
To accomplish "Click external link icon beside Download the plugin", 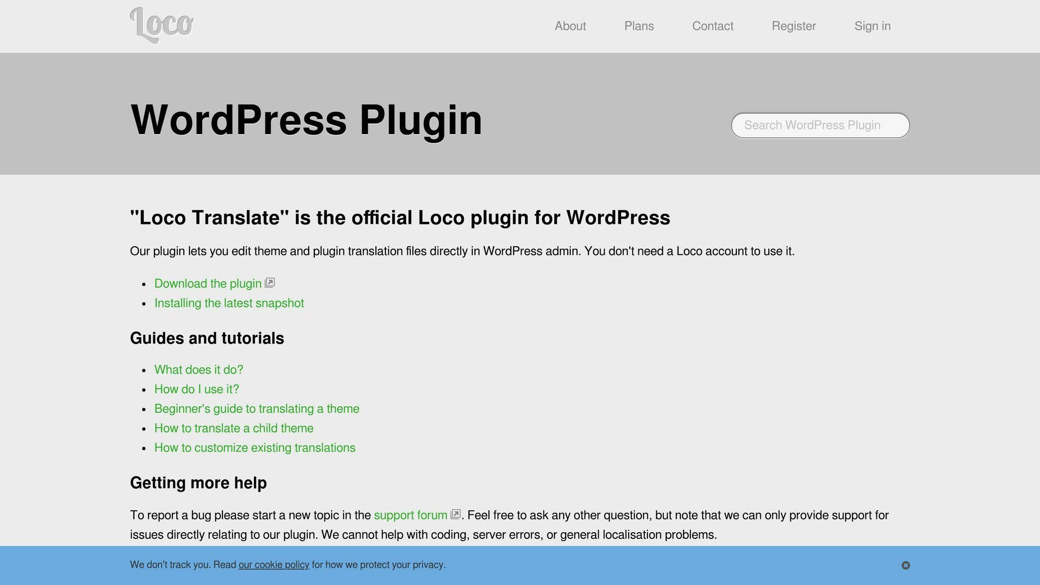I will [270, 283].
